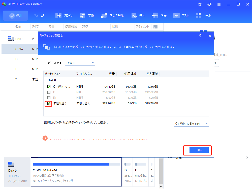Open the 復元 (Restore) tool
This screenshot has width=252, height=189.
click(x=138, y=16)
